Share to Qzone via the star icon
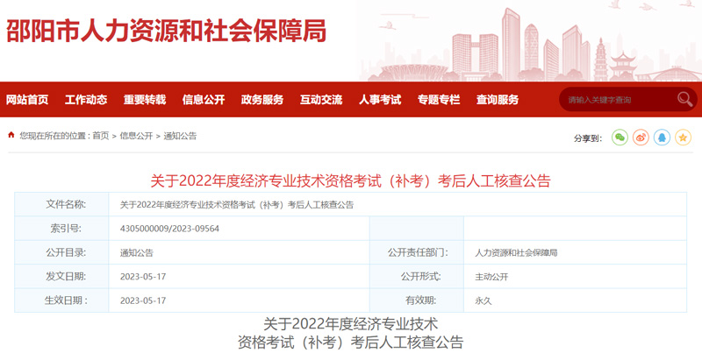The height and width of the screenshot is (353, 702). [x=683, y=138]
